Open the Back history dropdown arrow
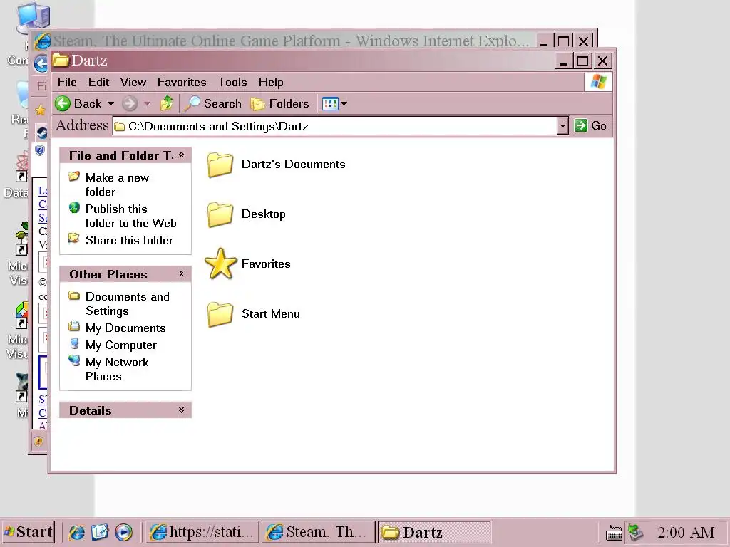The width and height of the screenshot is (730, 547). point(110,103)
